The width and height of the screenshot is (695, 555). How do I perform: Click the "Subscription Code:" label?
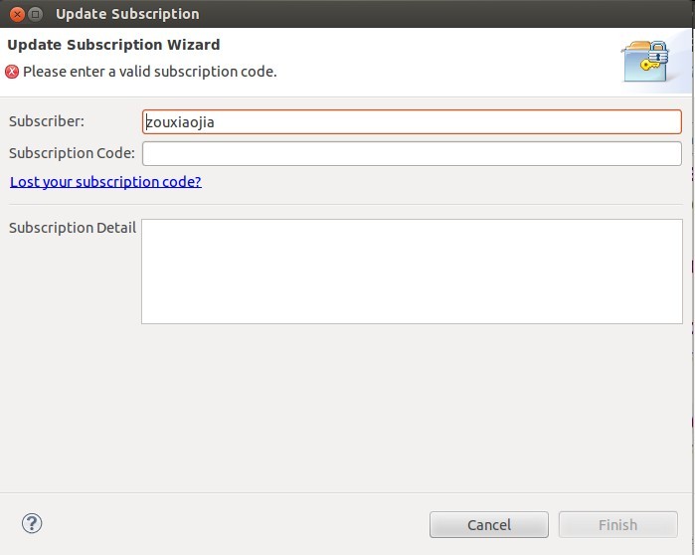point(72,153)
